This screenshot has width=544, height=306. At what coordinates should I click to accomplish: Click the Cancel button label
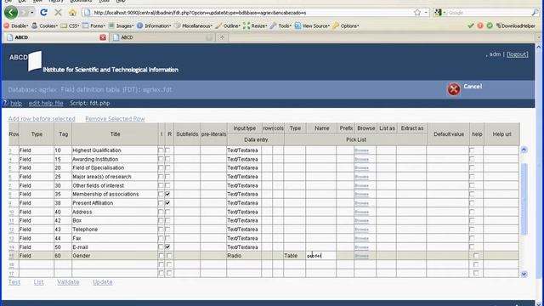pos(473,87)
